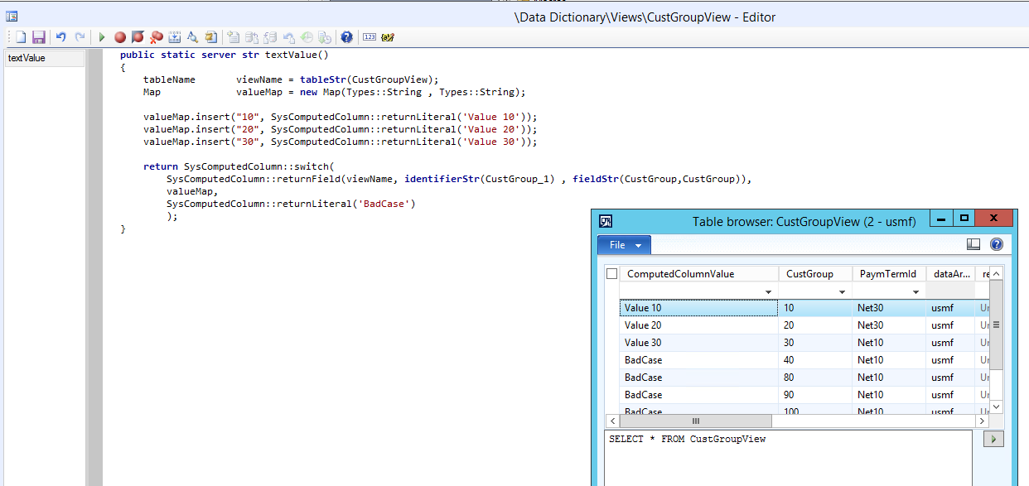Toggle line numbers 123 icon
Image resolution: width=1029 pixels, height=486 pixels.
click(x=370, y=37)
